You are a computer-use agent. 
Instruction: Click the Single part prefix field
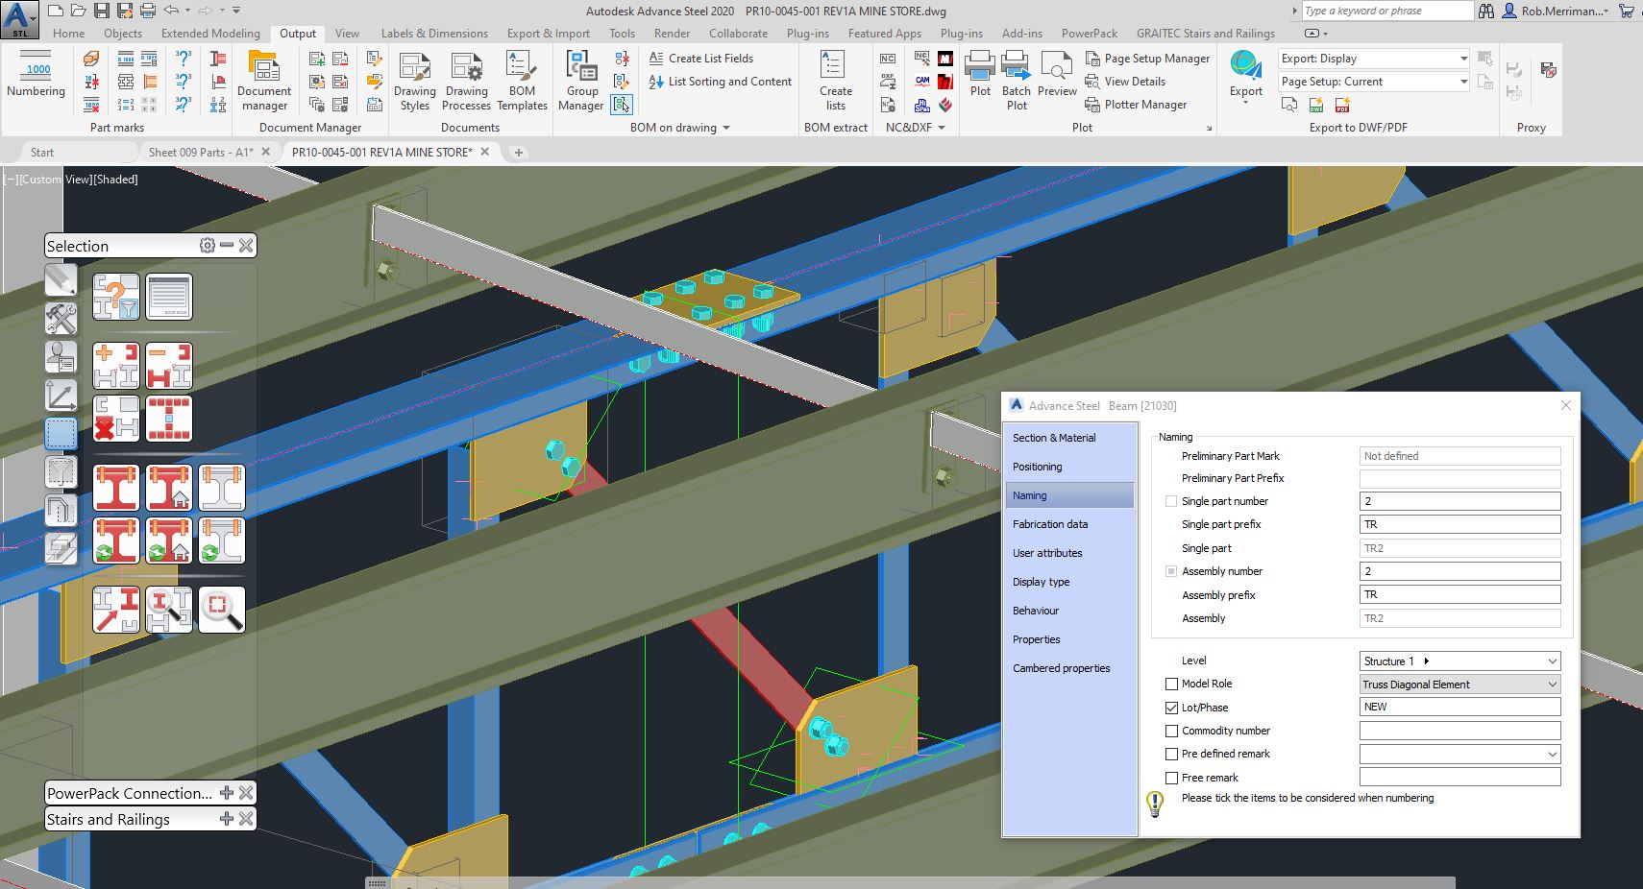(x=1459, y=524)
